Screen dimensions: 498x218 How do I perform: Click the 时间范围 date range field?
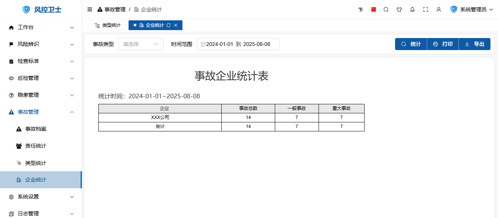tap(238, 44)
